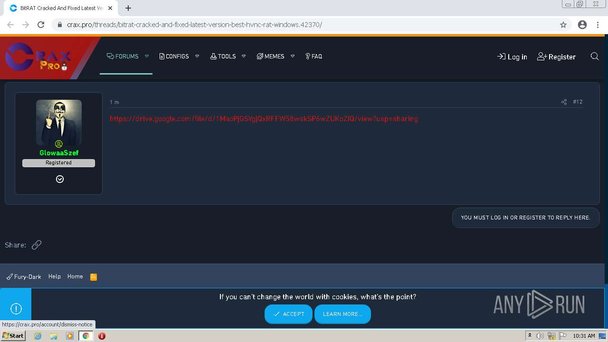Expand the Memes dropdown arrow
Screen dimensions: 608x342
[293, 56]
